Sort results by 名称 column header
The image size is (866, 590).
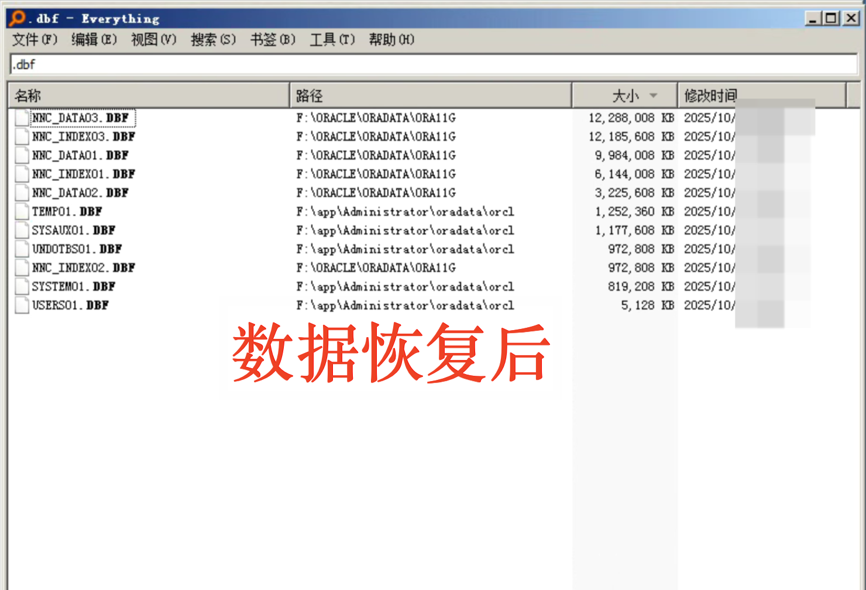pos(149,95)
